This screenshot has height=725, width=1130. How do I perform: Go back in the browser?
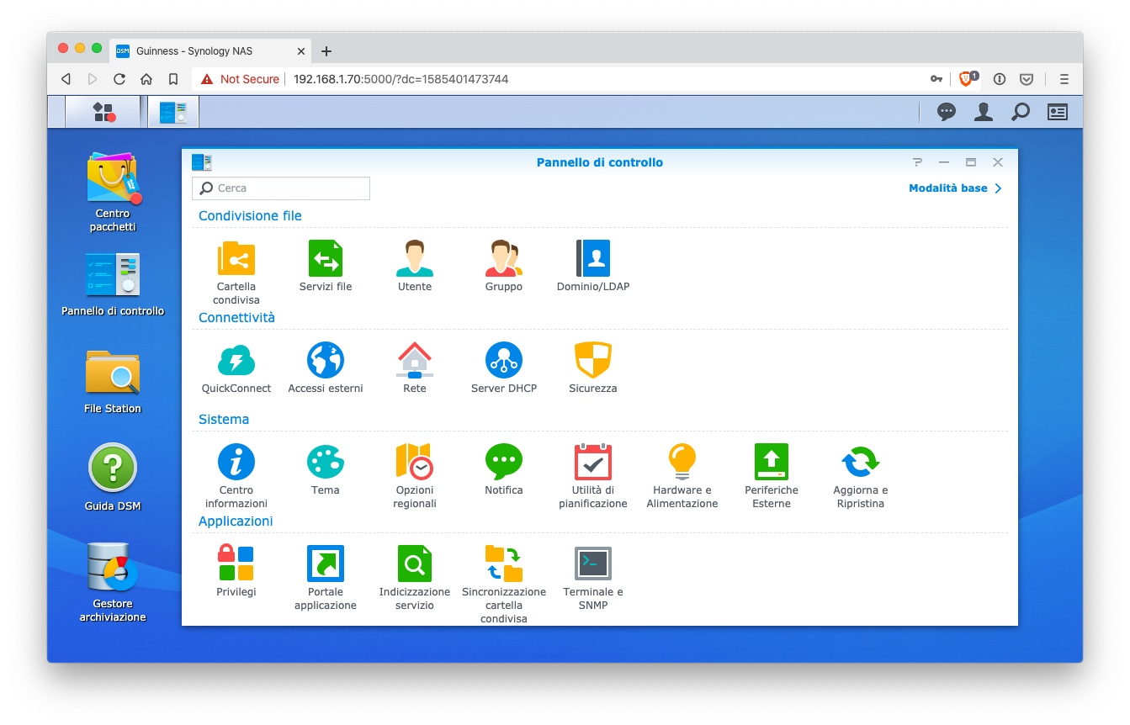click(x=66, y=79)
